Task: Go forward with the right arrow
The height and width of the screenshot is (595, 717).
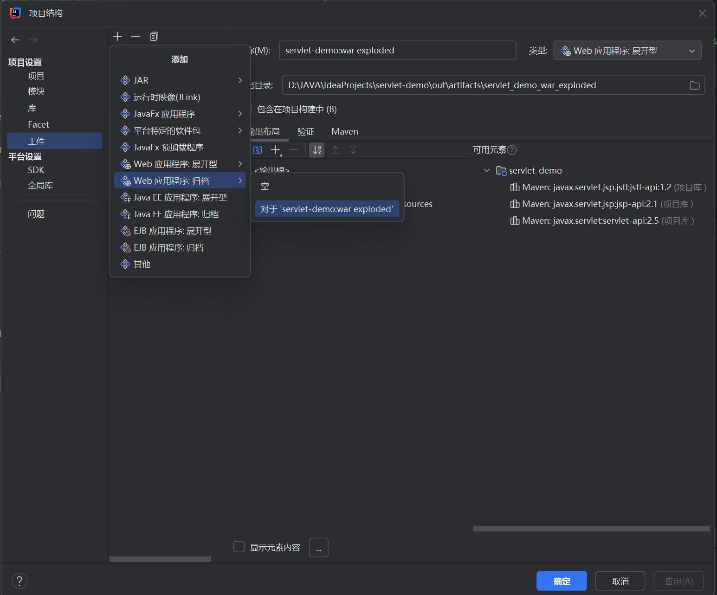Action: [33, 40]
